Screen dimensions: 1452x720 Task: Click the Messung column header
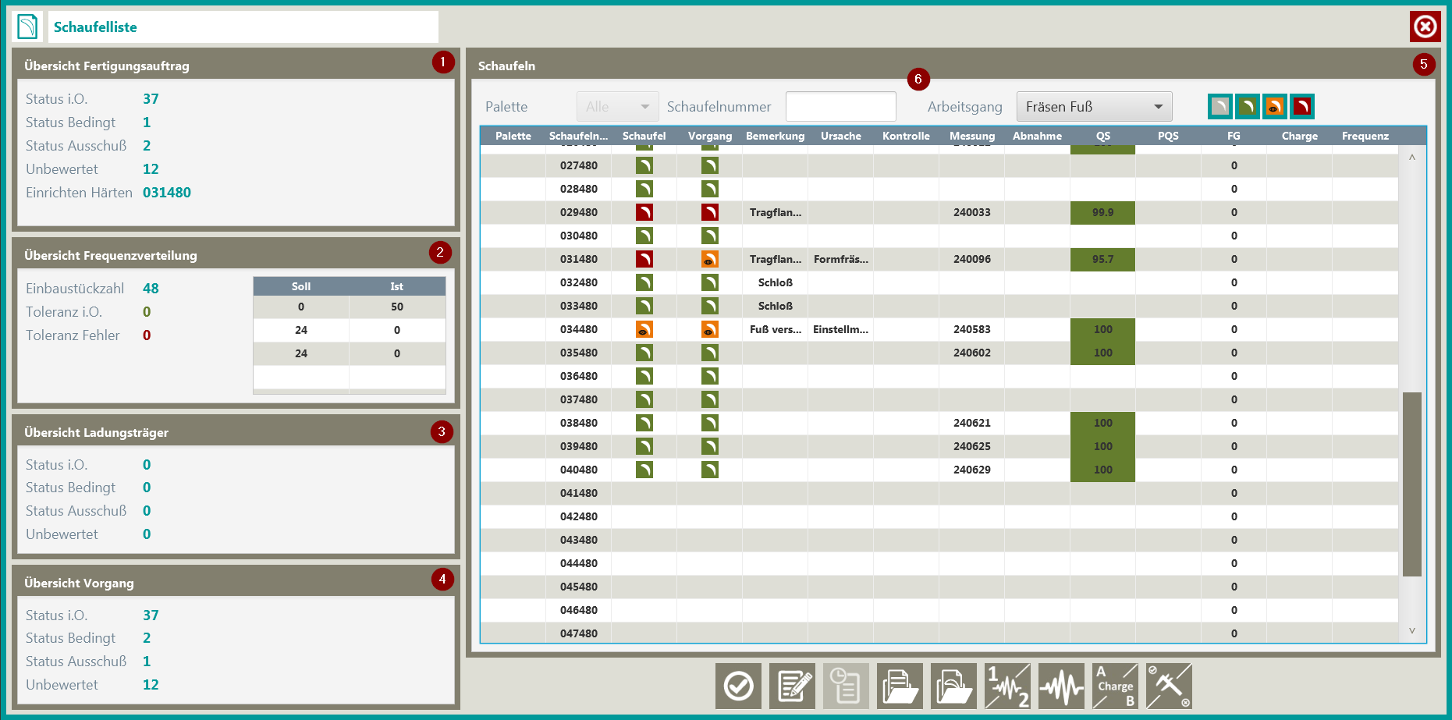971,136
